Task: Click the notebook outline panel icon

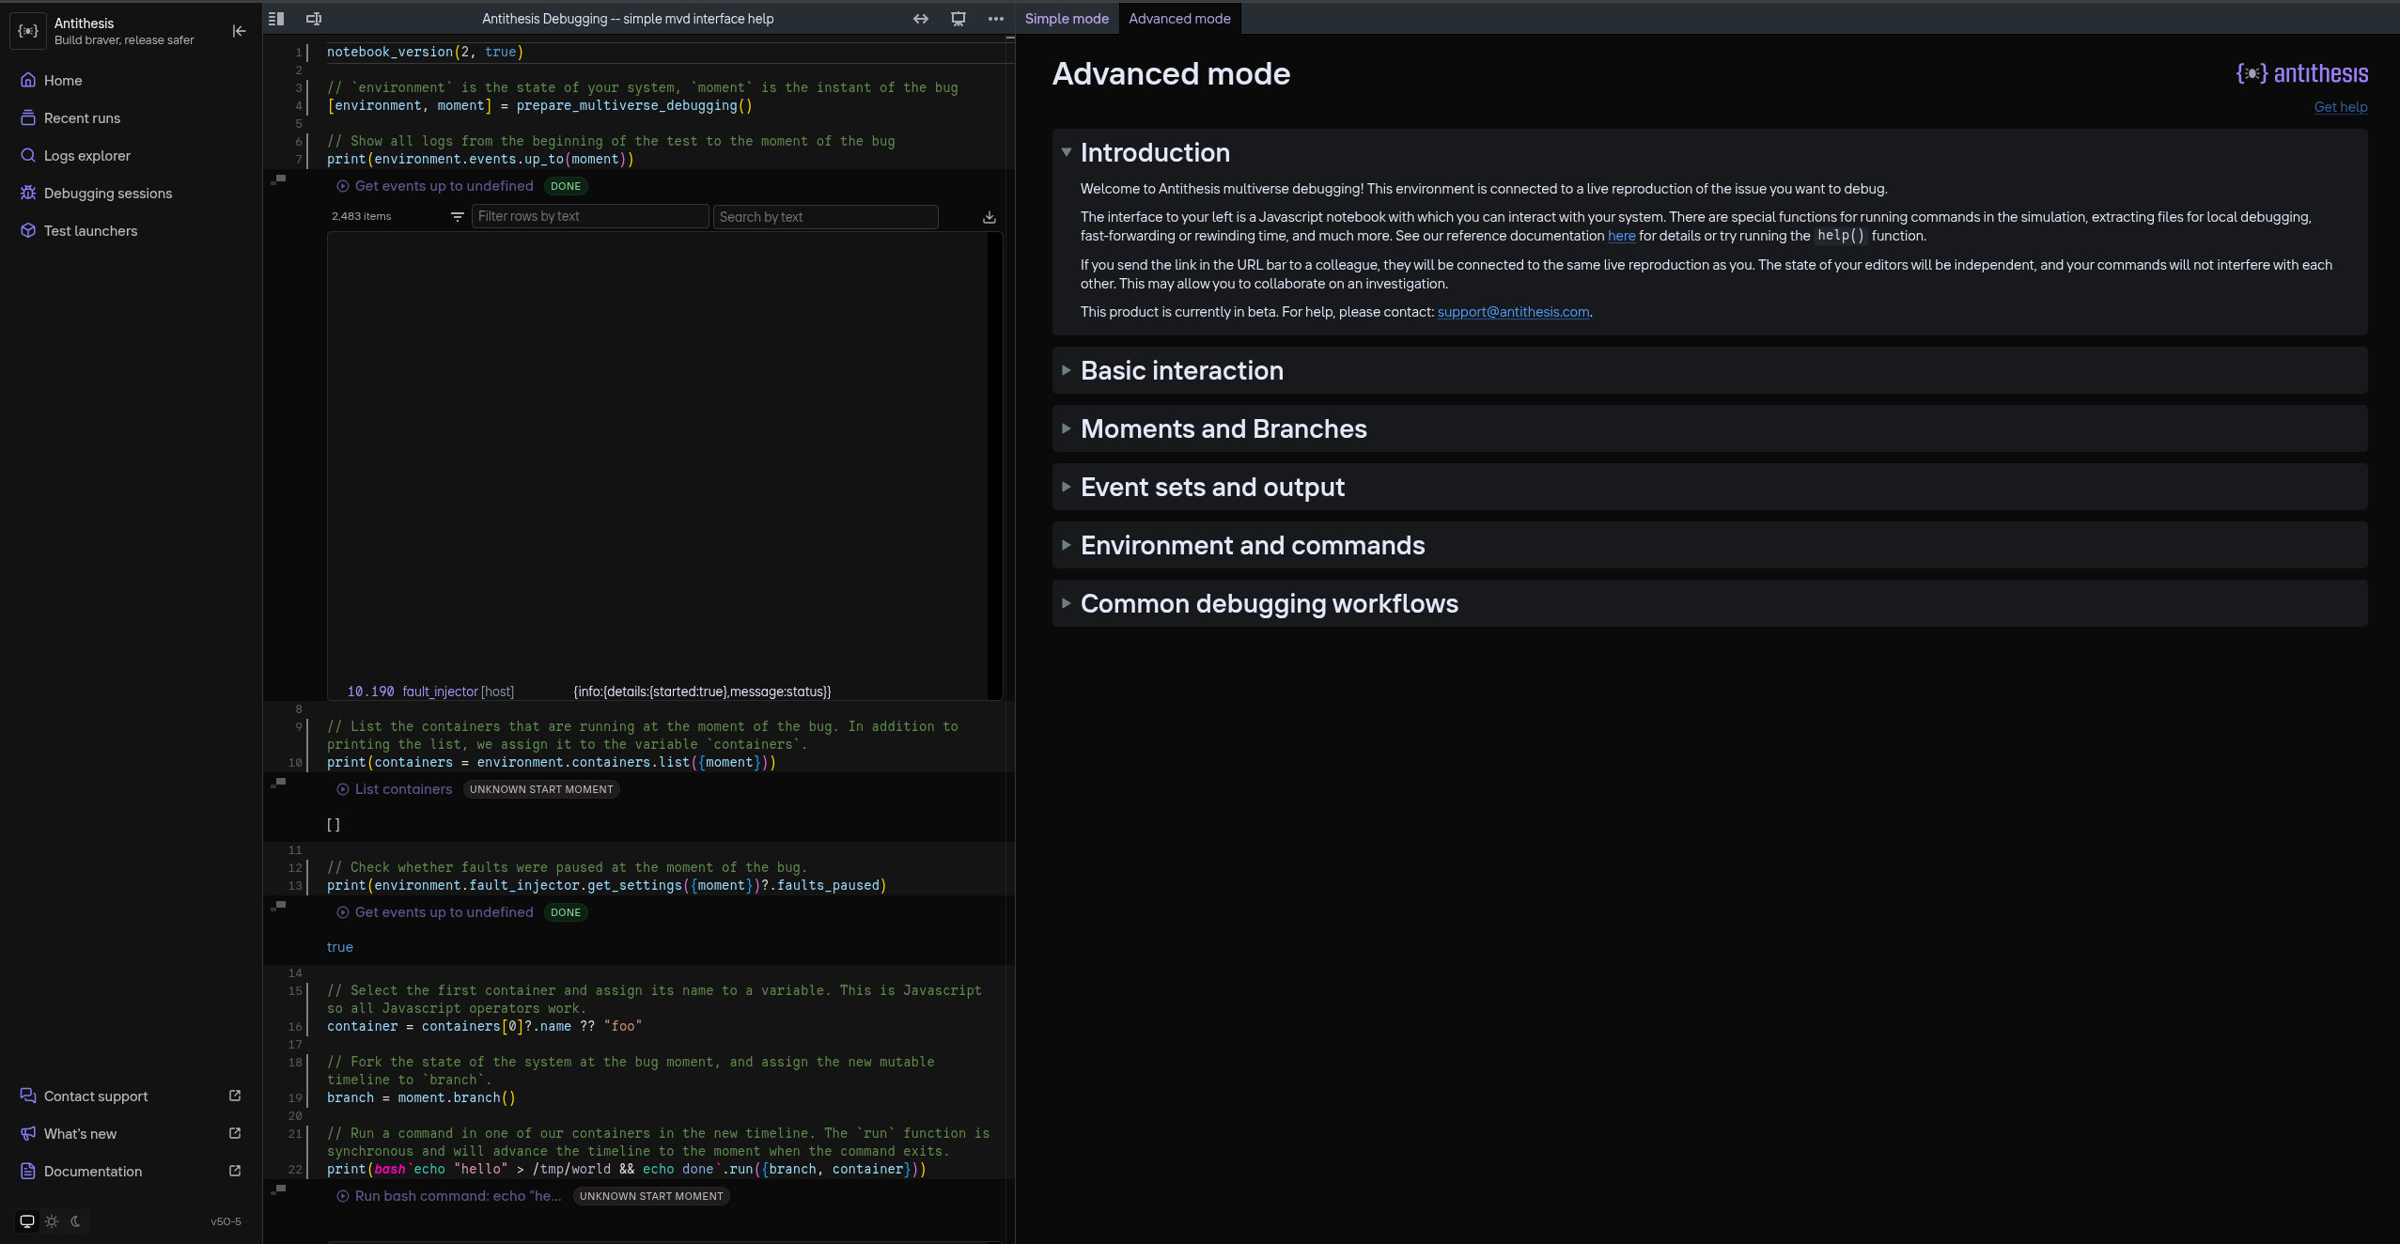Action: pos(276,19)
